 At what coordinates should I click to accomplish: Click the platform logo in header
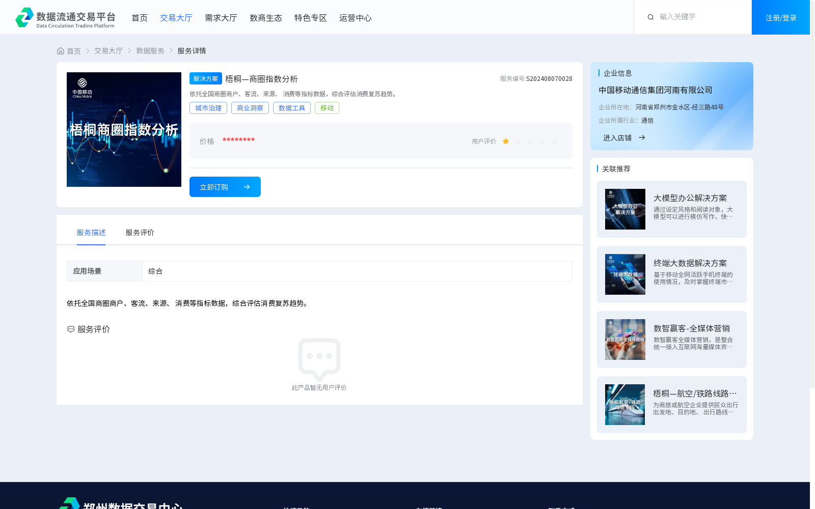65,17
